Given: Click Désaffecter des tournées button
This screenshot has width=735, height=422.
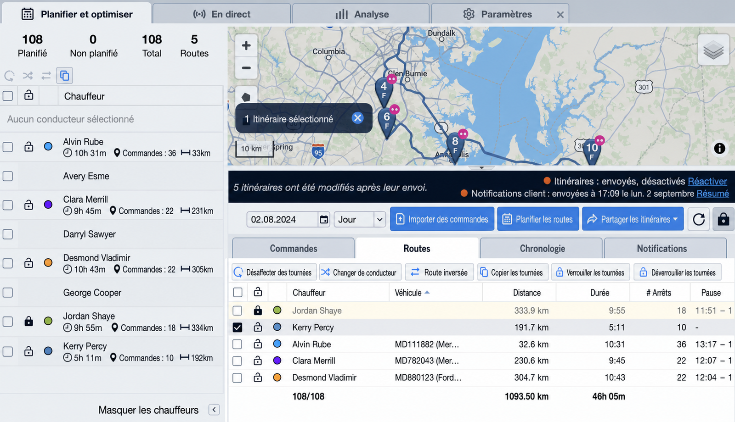Looking at the screenshot, I should point(274,272).
